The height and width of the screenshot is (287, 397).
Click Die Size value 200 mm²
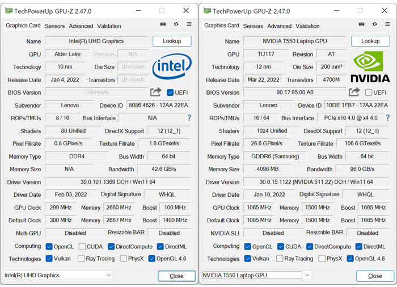(x=331, y=66)
